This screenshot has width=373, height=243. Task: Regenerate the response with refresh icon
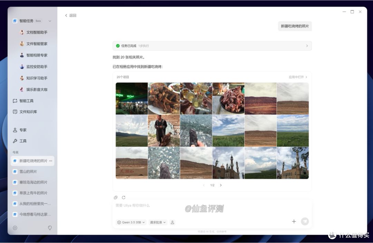[x=123, y=197]
